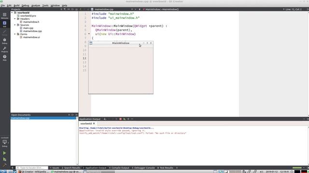Close the Projects side panel
309x173 pixels.
(76, 9)
